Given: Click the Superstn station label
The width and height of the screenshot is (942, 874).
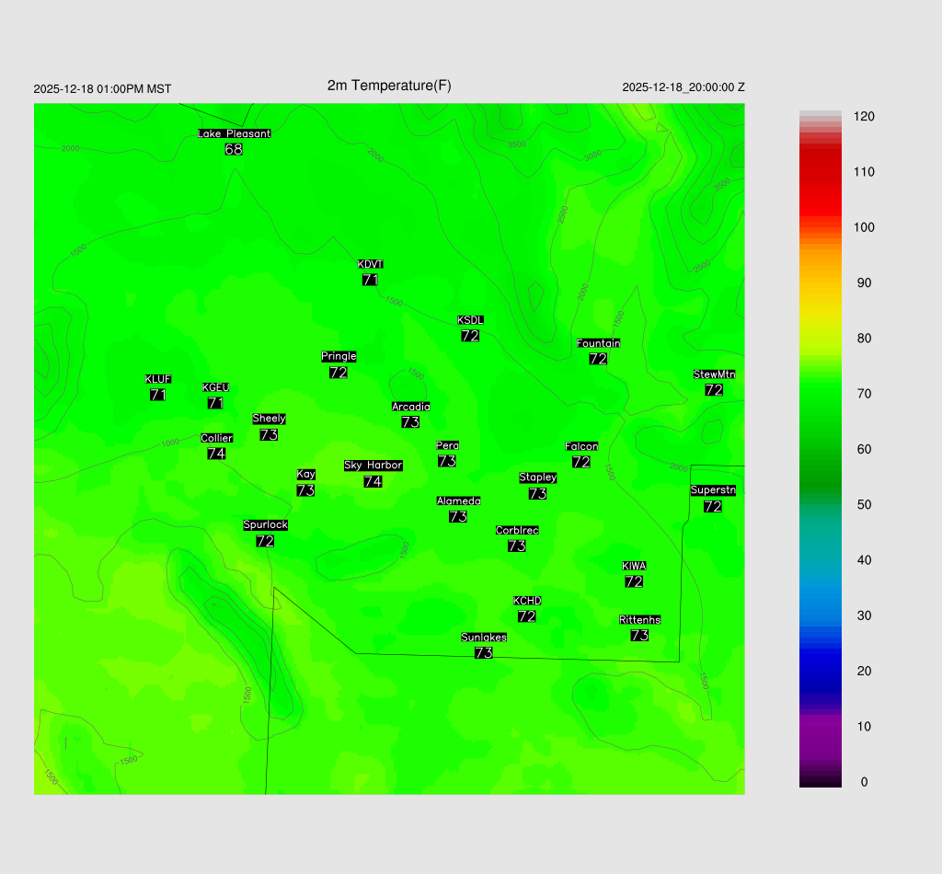Looking at the screenshot, I should point(713,490).
